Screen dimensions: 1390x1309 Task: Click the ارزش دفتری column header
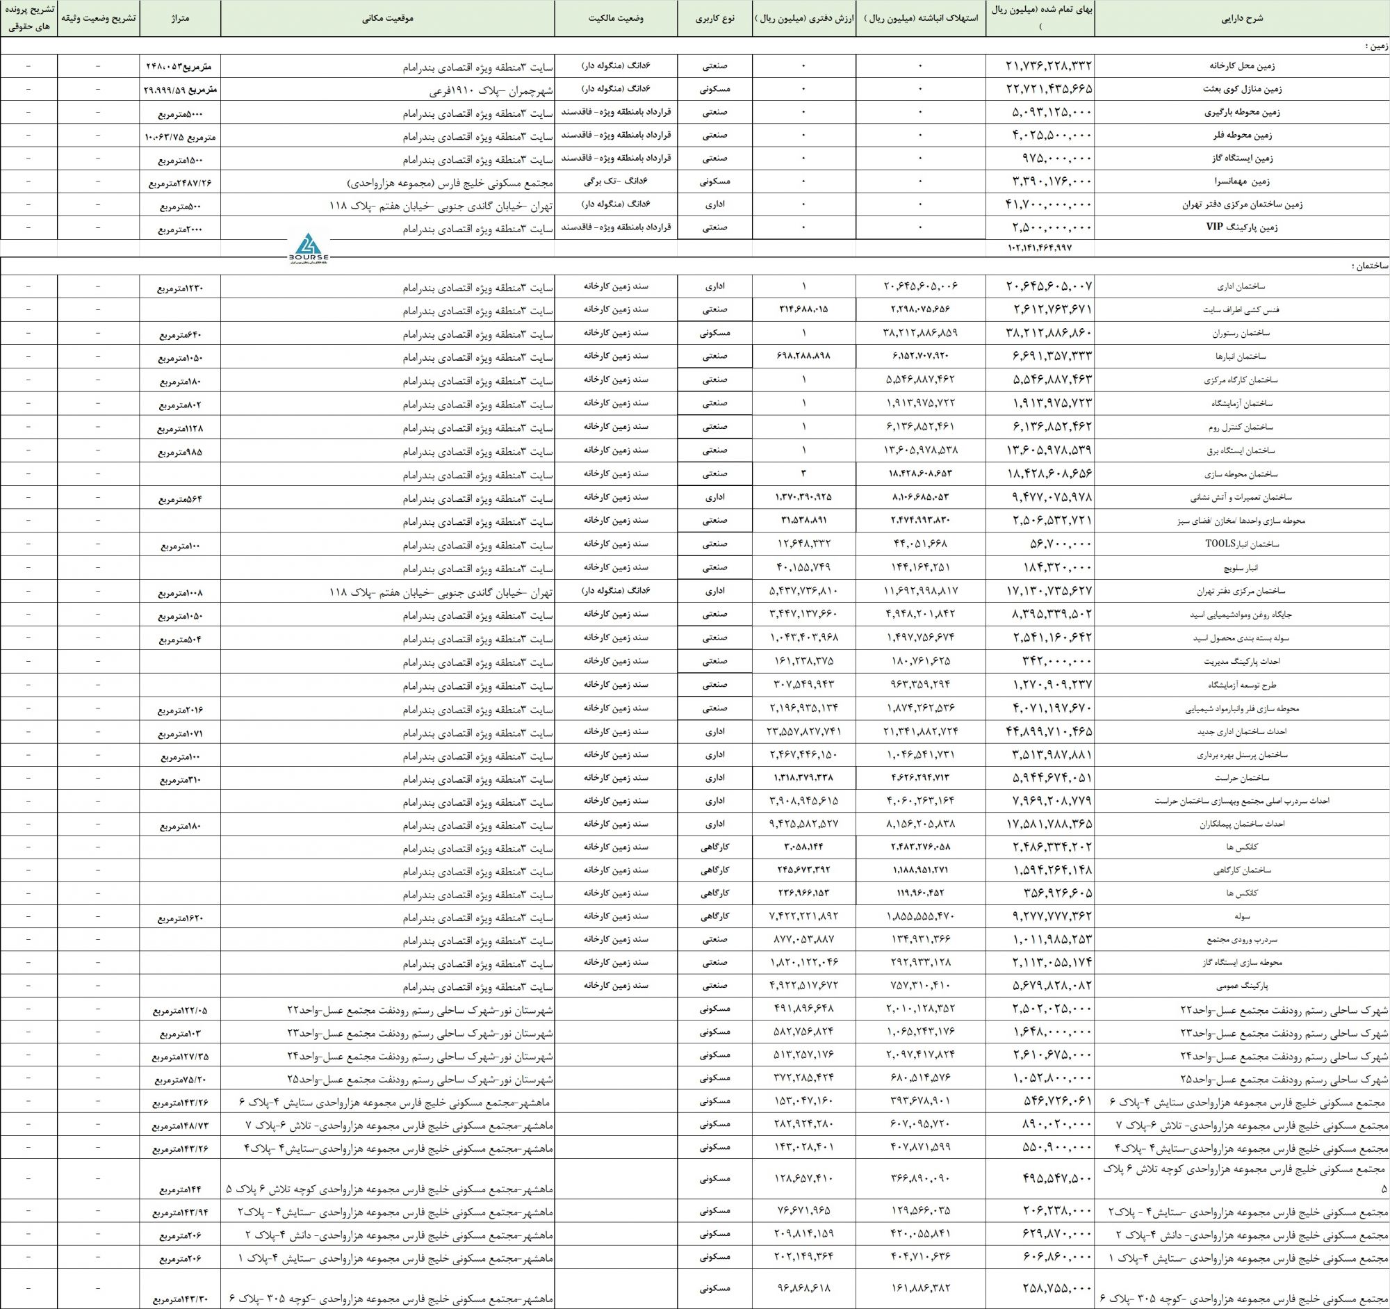tap(804, 19)
